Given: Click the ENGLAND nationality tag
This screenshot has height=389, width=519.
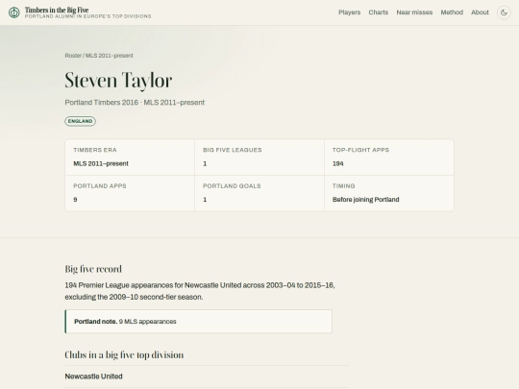Looking at the screenshot, I should click(80, 121).
